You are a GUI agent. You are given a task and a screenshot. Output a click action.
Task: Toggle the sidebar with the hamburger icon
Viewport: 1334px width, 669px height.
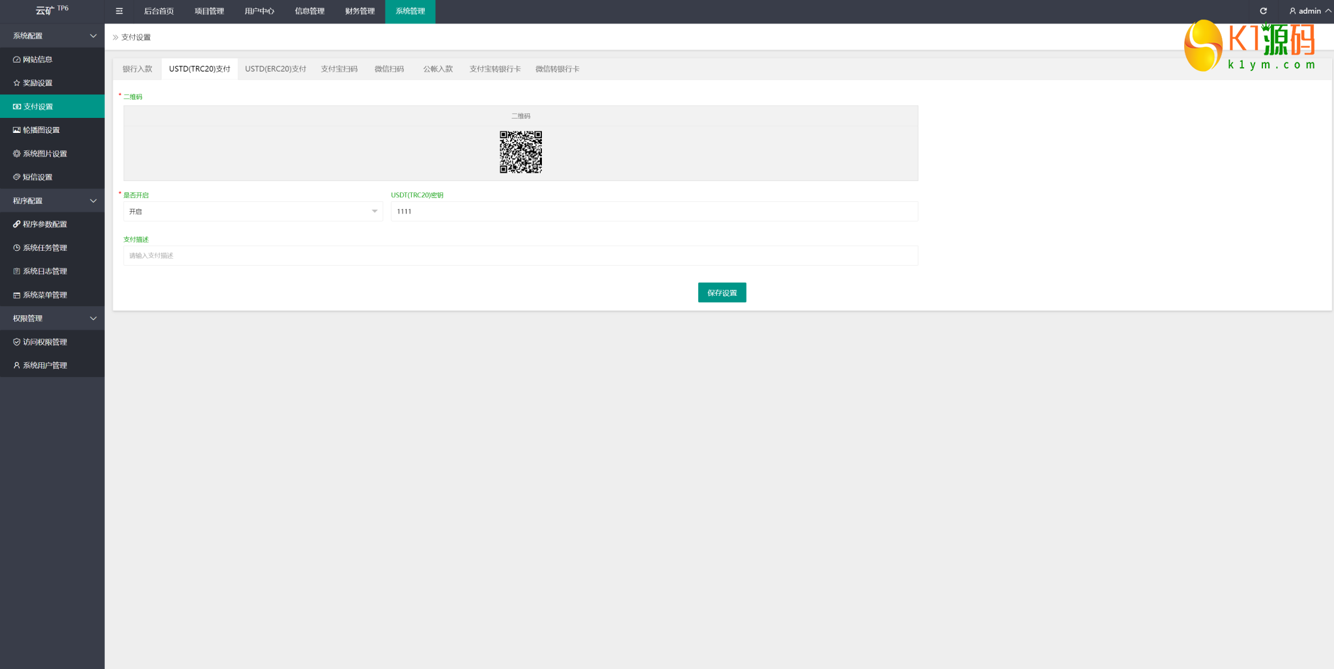tap(119, 11)
